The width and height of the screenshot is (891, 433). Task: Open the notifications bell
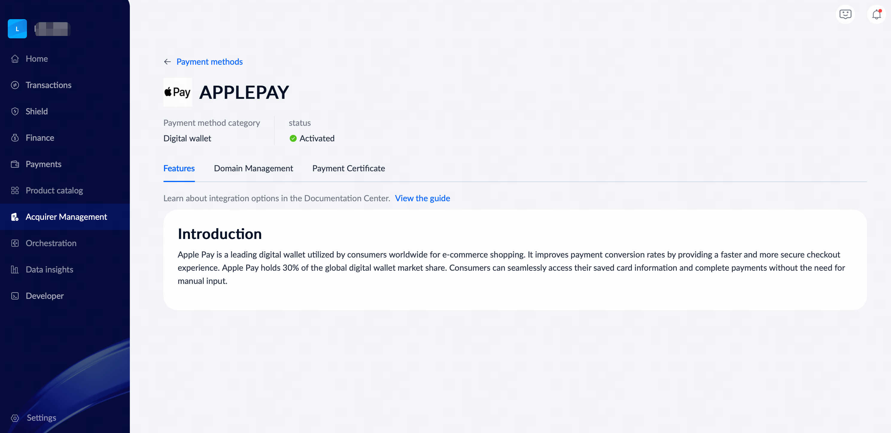click(x=876, y=15)
